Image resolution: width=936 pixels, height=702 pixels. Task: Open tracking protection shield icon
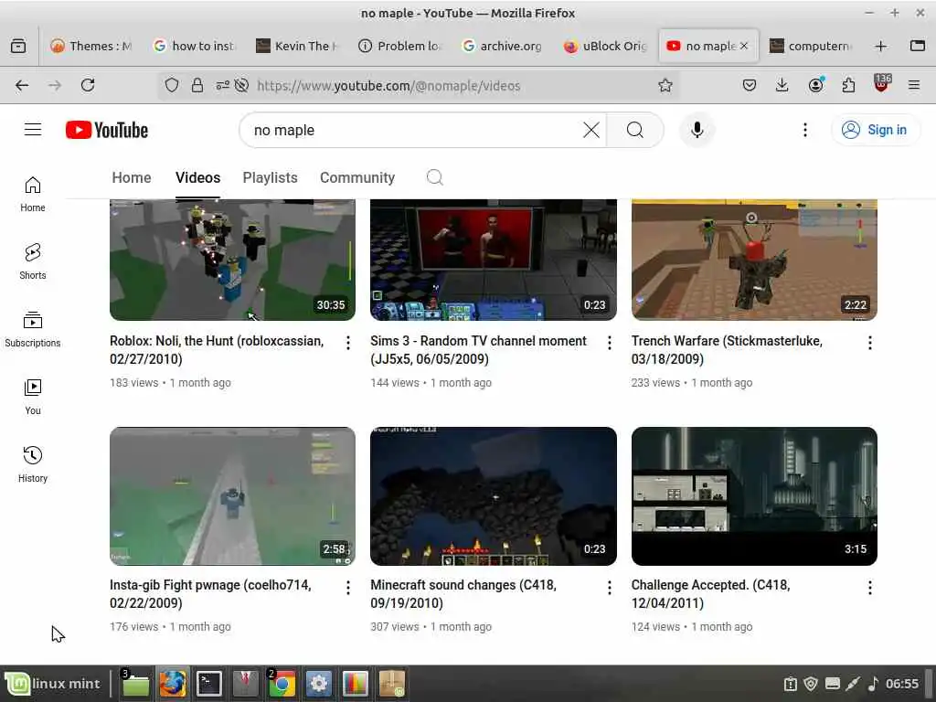point(171,85)
